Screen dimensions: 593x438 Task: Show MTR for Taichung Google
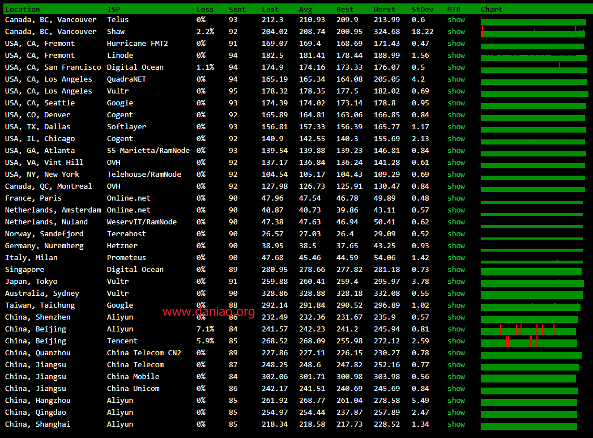[x=456, y=305]
